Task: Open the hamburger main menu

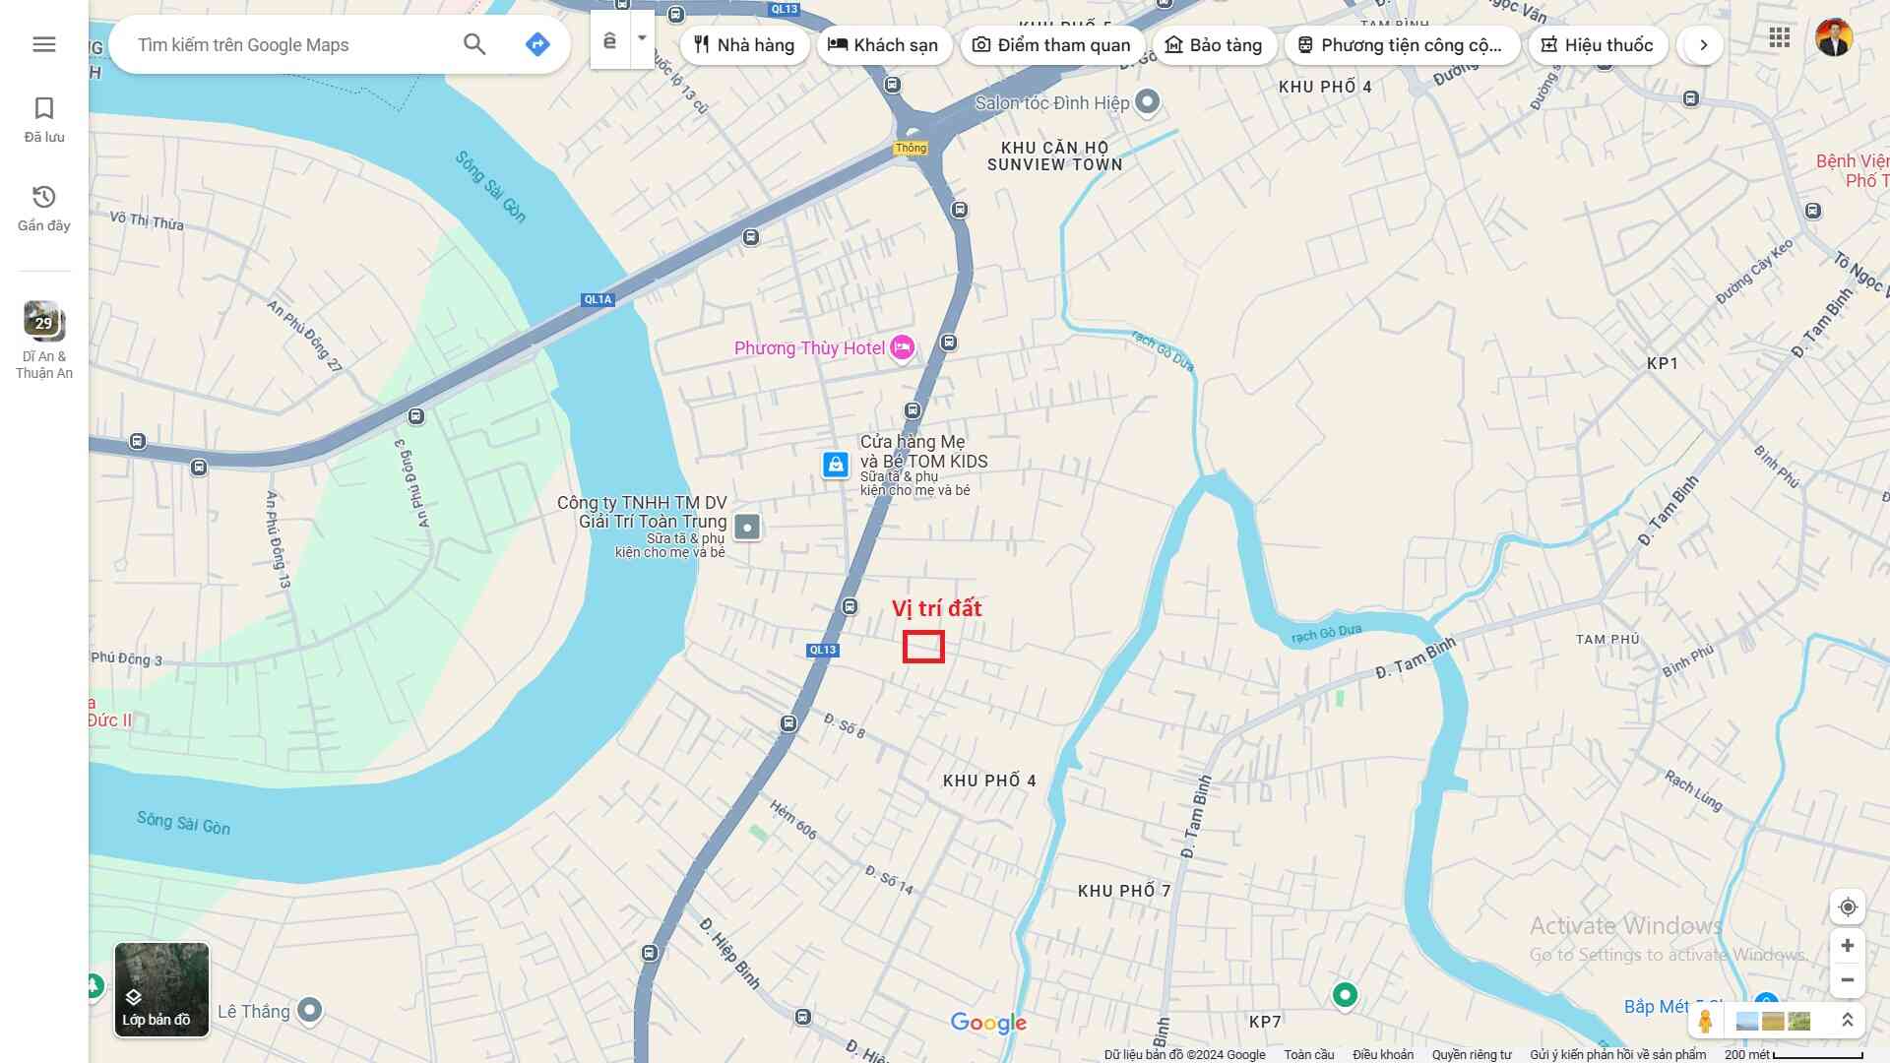Action: tap(44, 44)
